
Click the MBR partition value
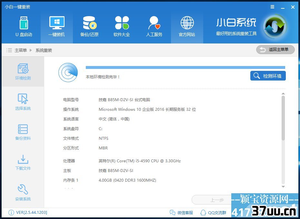pyautogui.click(x=103, y=148)
